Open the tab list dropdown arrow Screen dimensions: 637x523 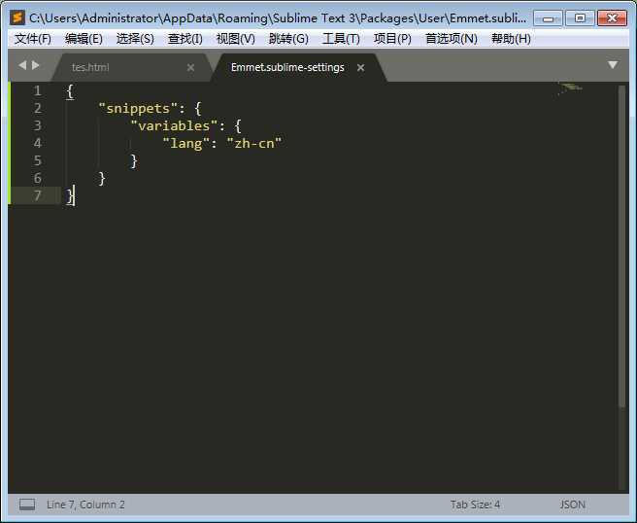[x=613, y=65]
